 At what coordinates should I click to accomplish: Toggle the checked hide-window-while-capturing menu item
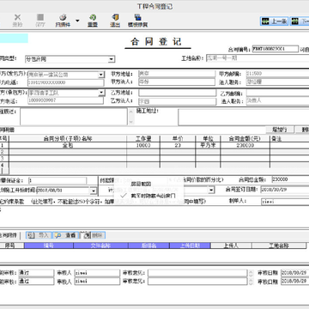point(148,196)
